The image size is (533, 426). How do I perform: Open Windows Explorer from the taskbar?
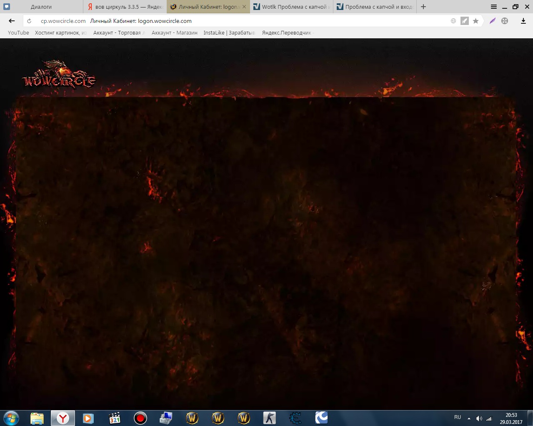[37, 418]
